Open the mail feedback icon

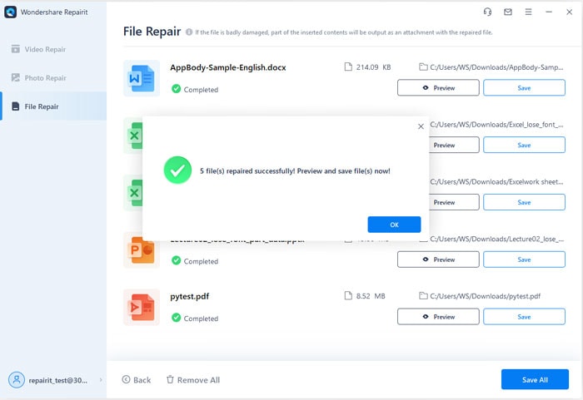[508, 12]
